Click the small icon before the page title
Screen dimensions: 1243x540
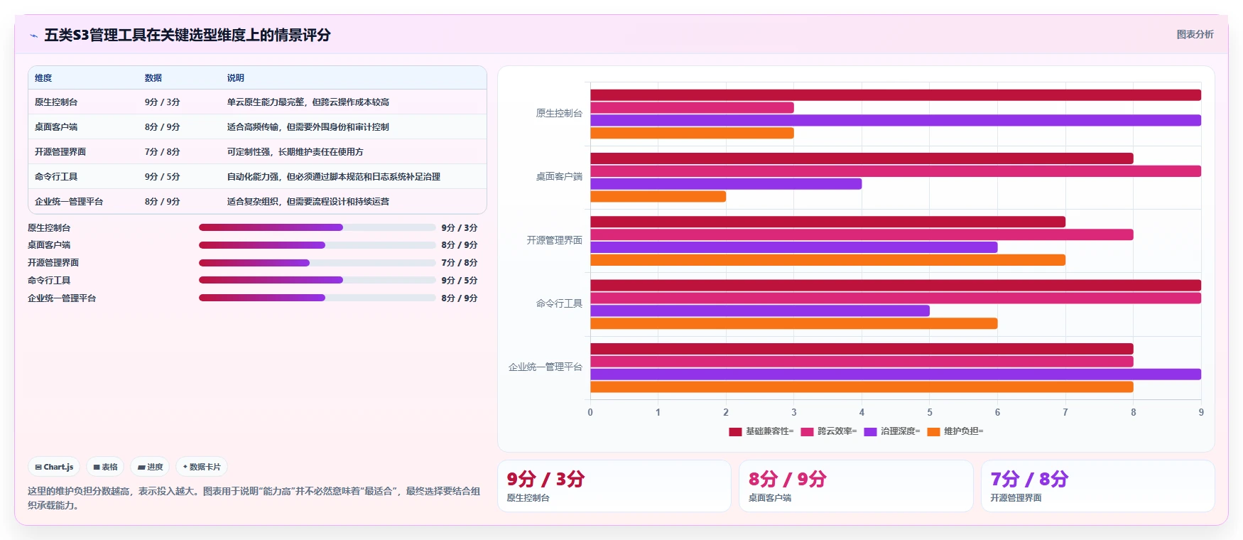[x=33, y=36]
